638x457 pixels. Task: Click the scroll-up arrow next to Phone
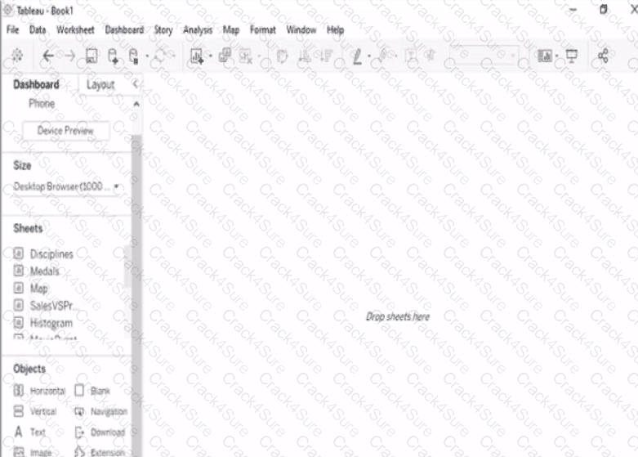tap(136, 105)
